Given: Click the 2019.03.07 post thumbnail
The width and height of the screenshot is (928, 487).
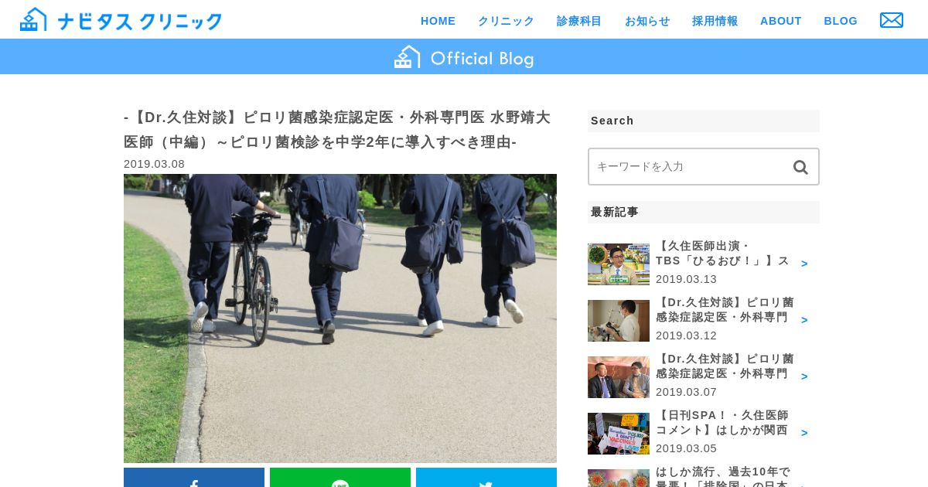Looking at the screenshot, I should [619, 377].
